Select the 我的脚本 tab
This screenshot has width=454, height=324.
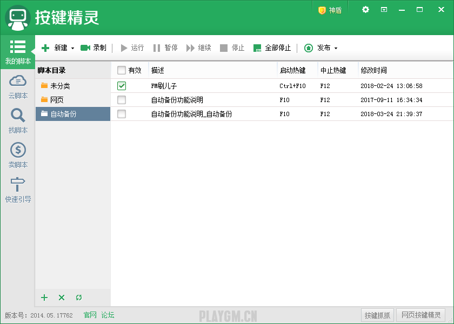(18, 52)
